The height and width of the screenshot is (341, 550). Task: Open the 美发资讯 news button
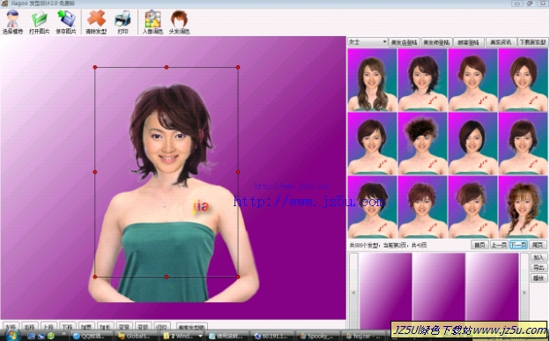click(x=501, y=42)
